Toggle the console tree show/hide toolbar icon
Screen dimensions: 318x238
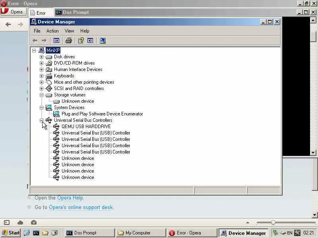pyautogui.click(x=56, y=41)
